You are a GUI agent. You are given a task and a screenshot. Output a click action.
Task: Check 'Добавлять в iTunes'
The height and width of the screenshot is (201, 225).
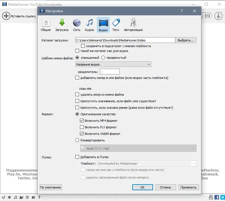coord(77,157)
